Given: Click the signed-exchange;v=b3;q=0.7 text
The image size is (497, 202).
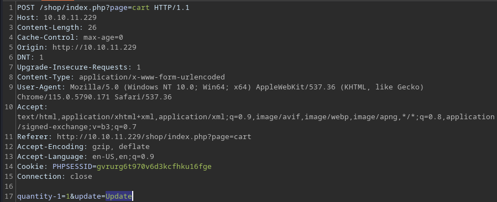Looking at the screenshot, I should point(79,126).
